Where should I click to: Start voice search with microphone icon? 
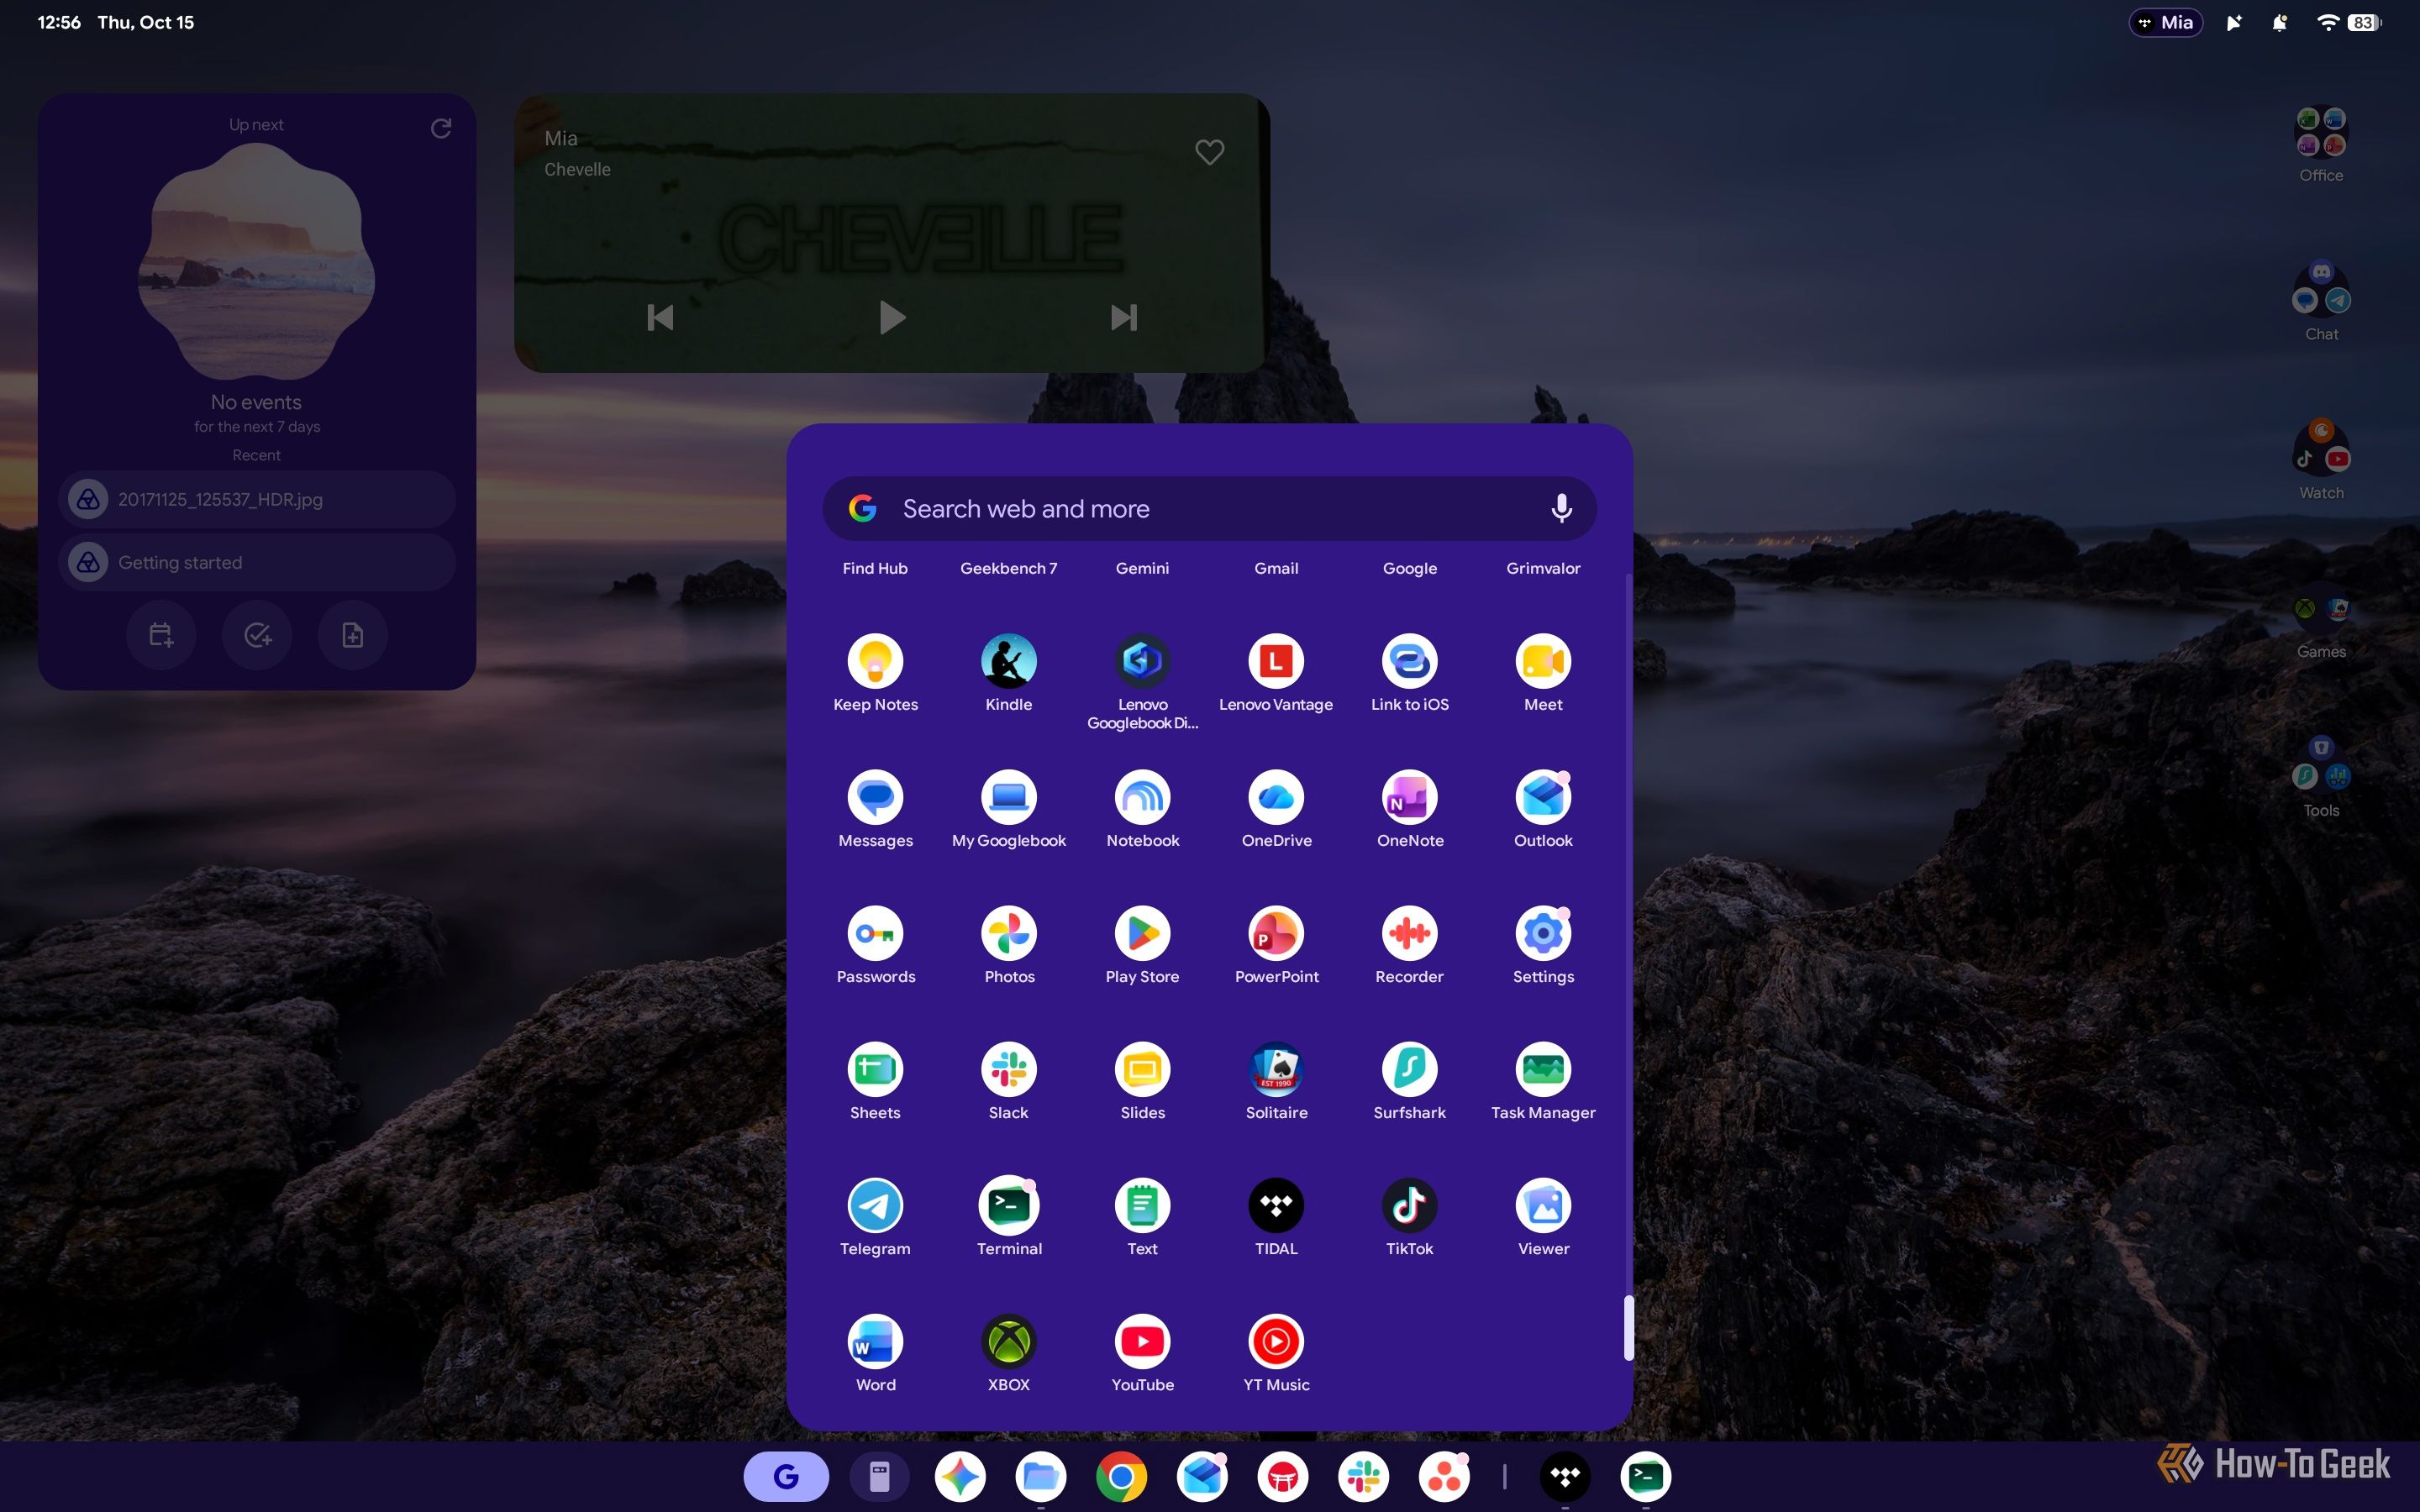1561,508
